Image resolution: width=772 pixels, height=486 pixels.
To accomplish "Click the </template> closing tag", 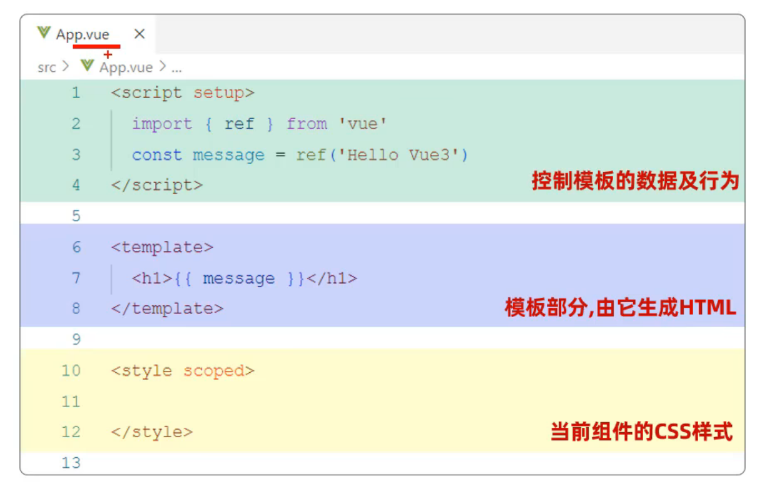I will pos(167,308).
